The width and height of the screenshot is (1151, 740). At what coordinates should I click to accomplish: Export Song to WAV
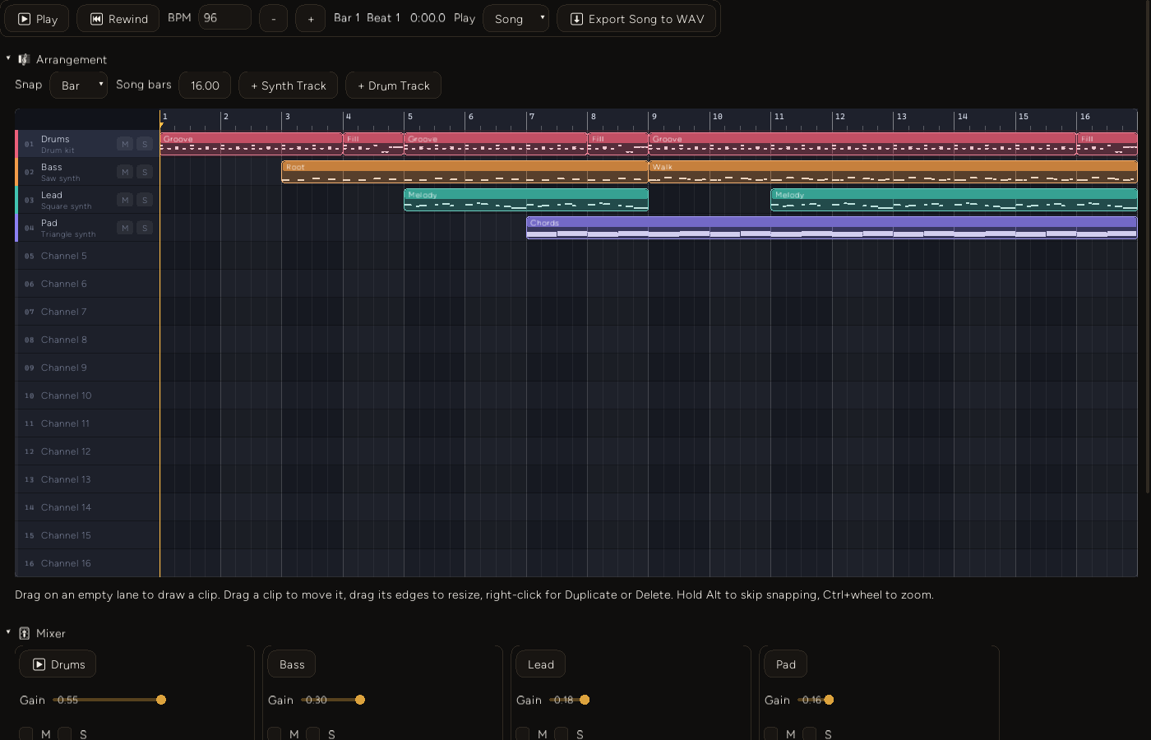click(x=636, y=19)
